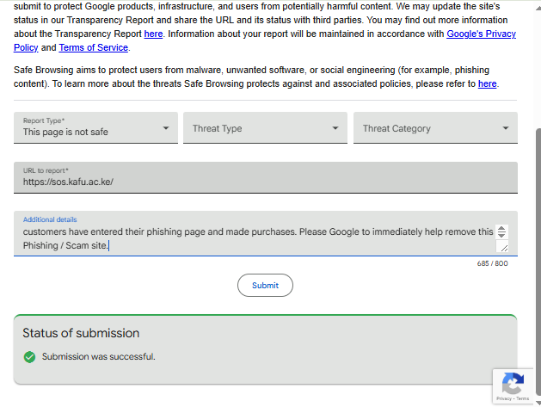The image size is (541, 407).
Task: Open the Transparency Report 'here' link
Action: click(153, 34)
